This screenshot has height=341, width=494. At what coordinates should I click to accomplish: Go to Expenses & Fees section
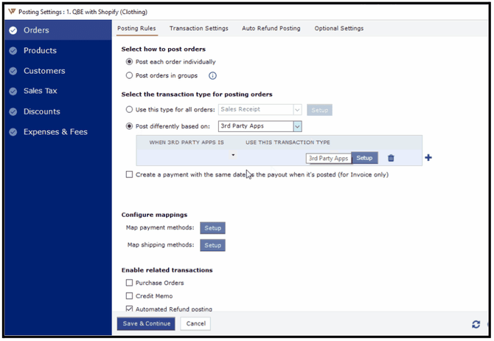[x=58, y=132]
